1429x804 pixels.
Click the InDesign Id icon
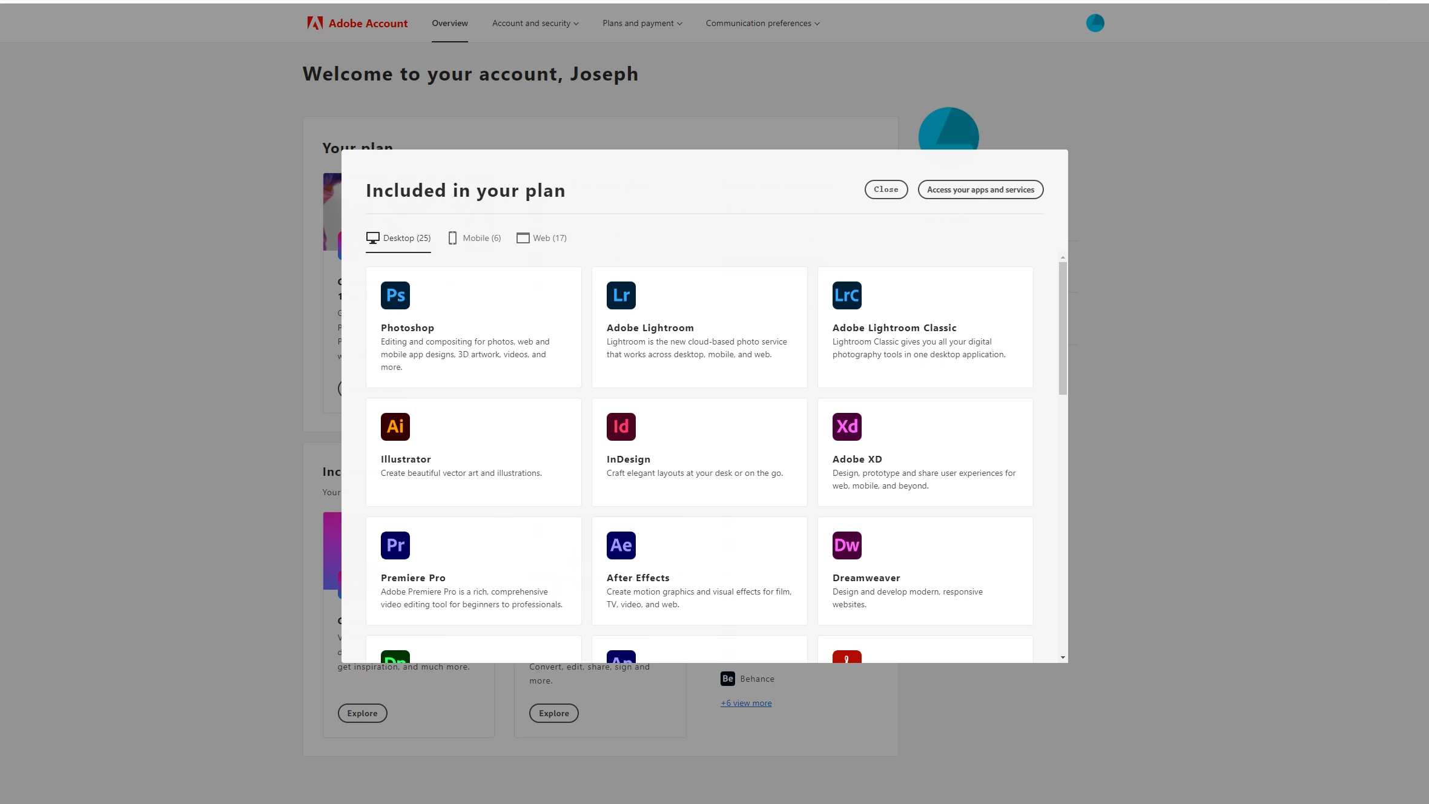point(621,427)
